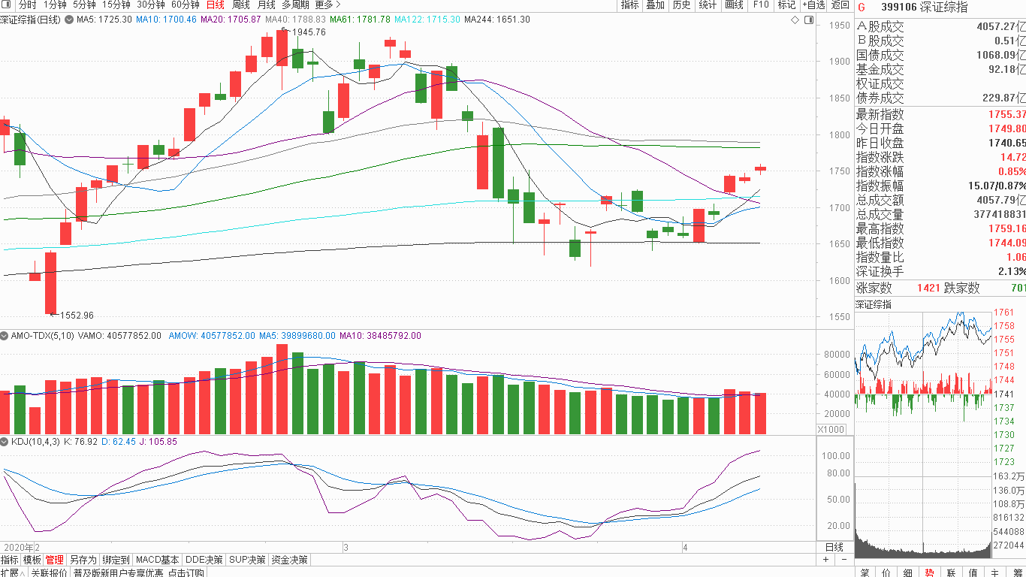
Task: Select the 1分钟 period
Action: tap(55, 5)
